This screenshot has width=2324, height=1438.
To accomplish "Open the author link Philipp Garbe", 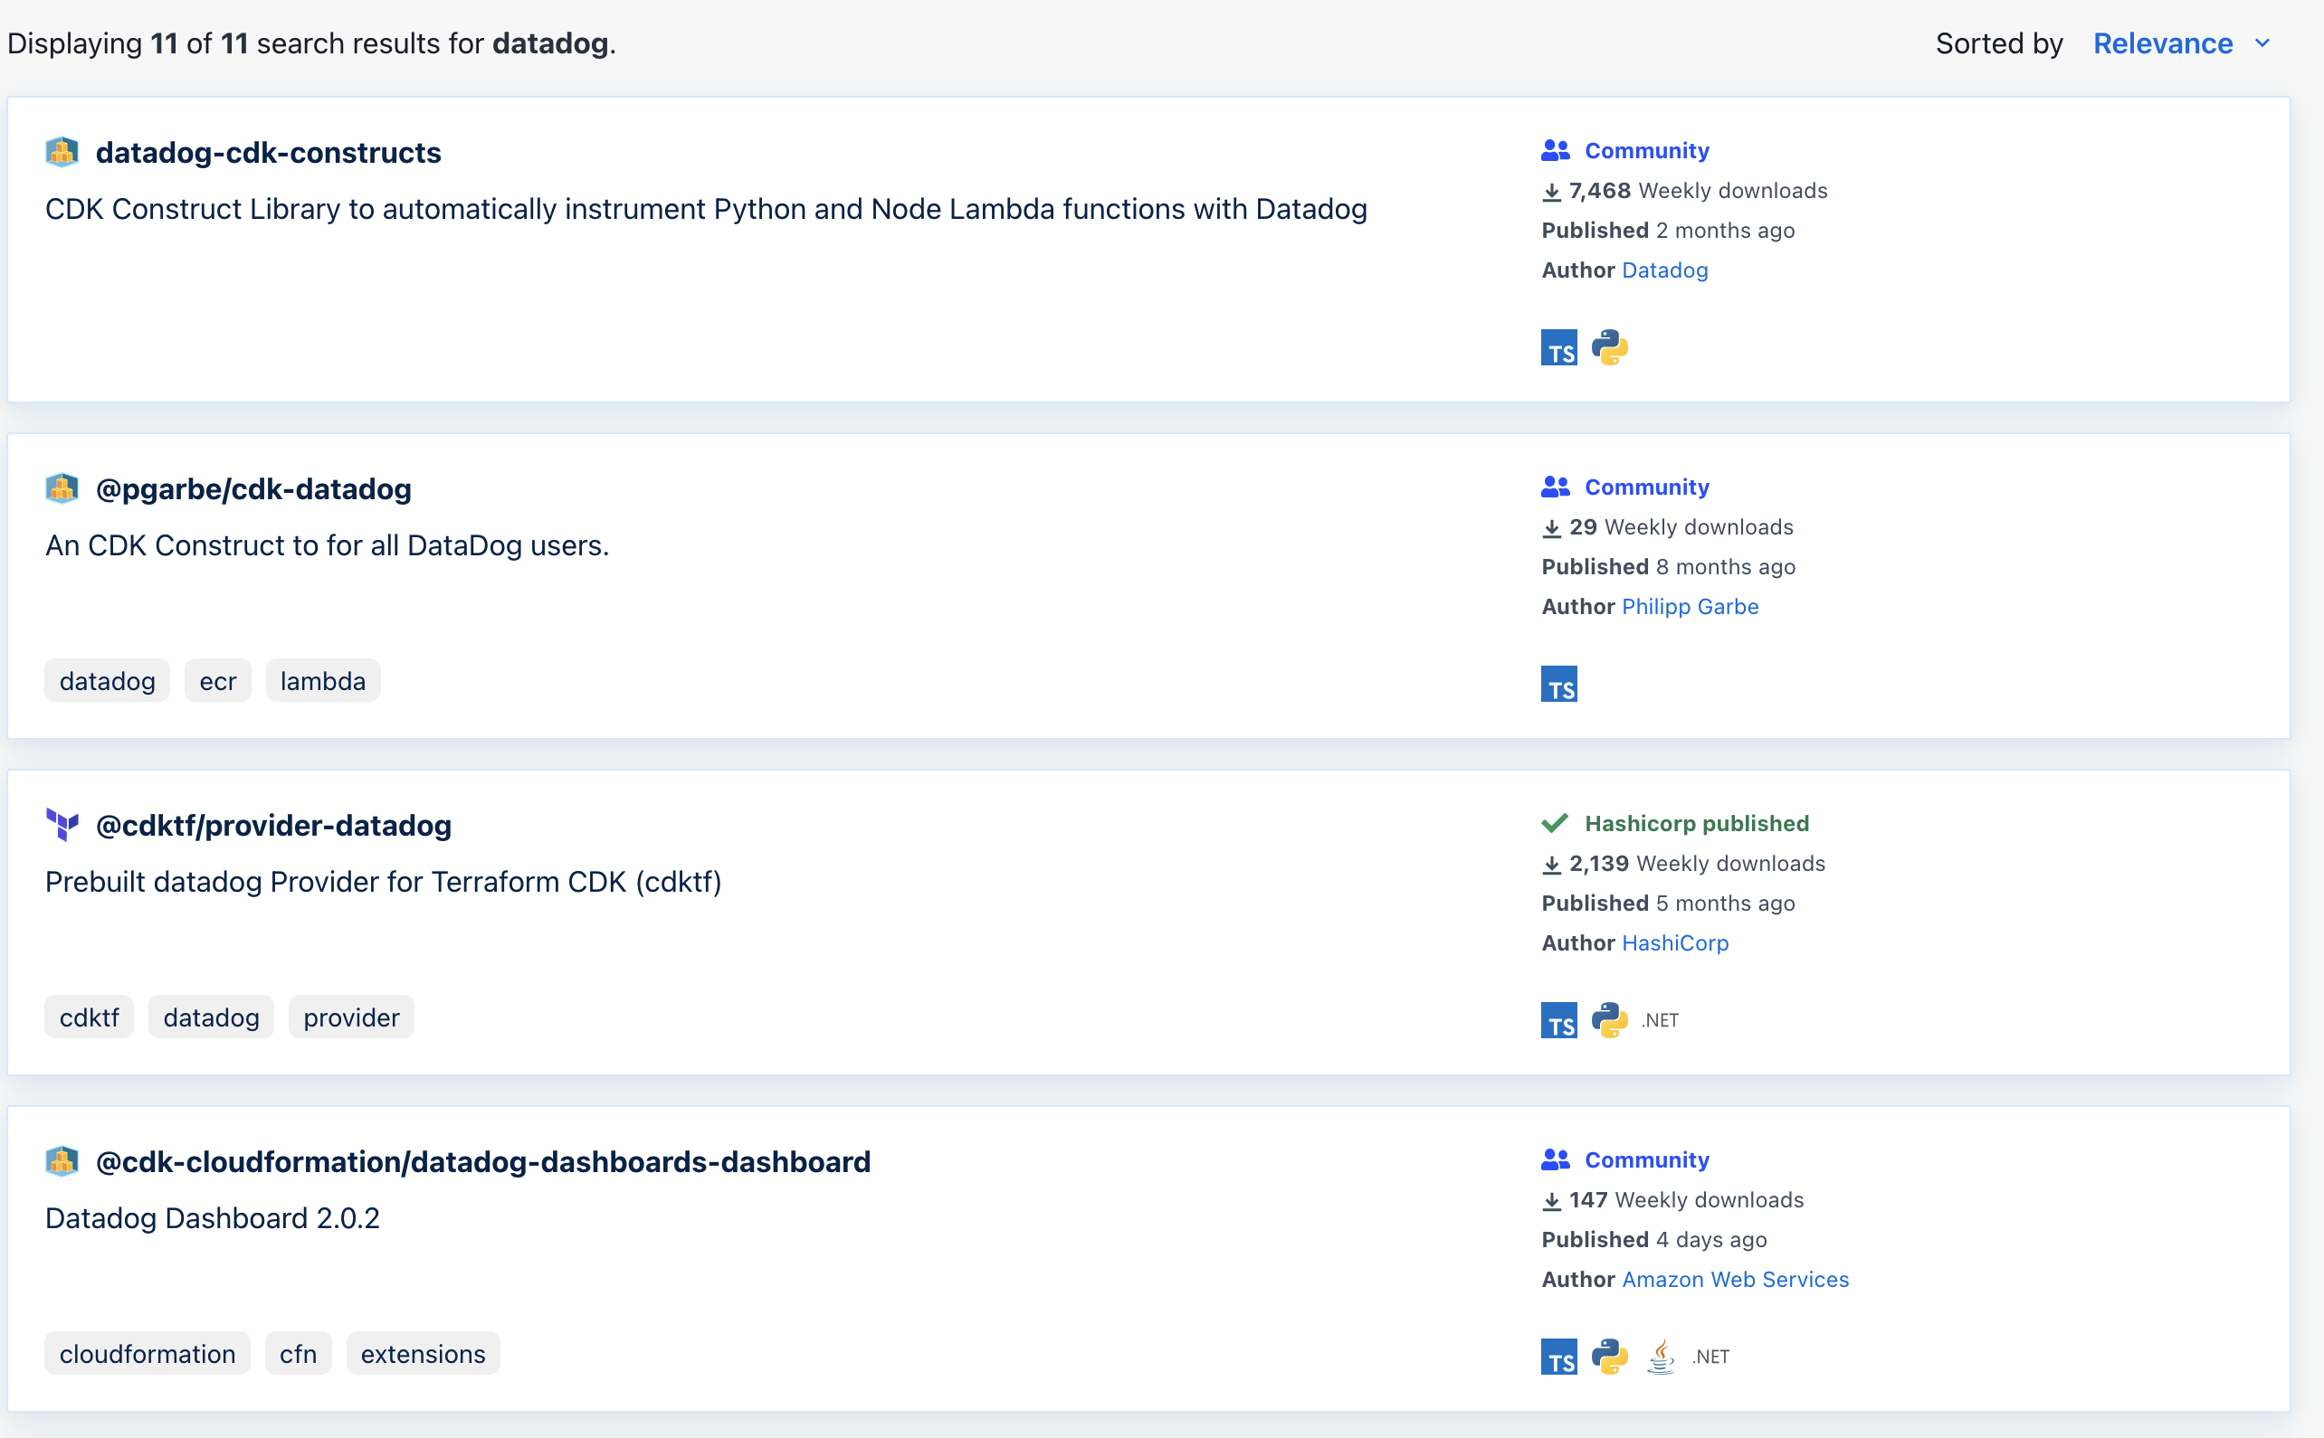I will [x=1690, y=606].
